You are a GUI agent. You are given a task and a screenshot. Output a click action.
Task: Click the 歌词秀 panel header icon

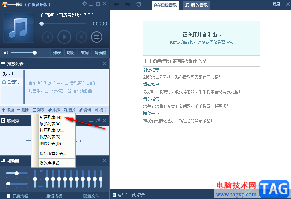click(x=3, y=121)
